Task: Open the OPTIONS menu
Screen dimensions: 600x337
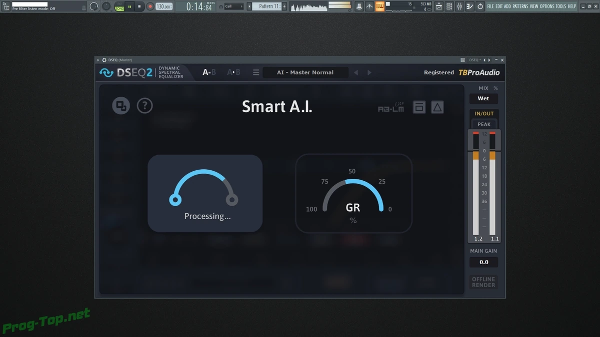Action: [547, 6]
